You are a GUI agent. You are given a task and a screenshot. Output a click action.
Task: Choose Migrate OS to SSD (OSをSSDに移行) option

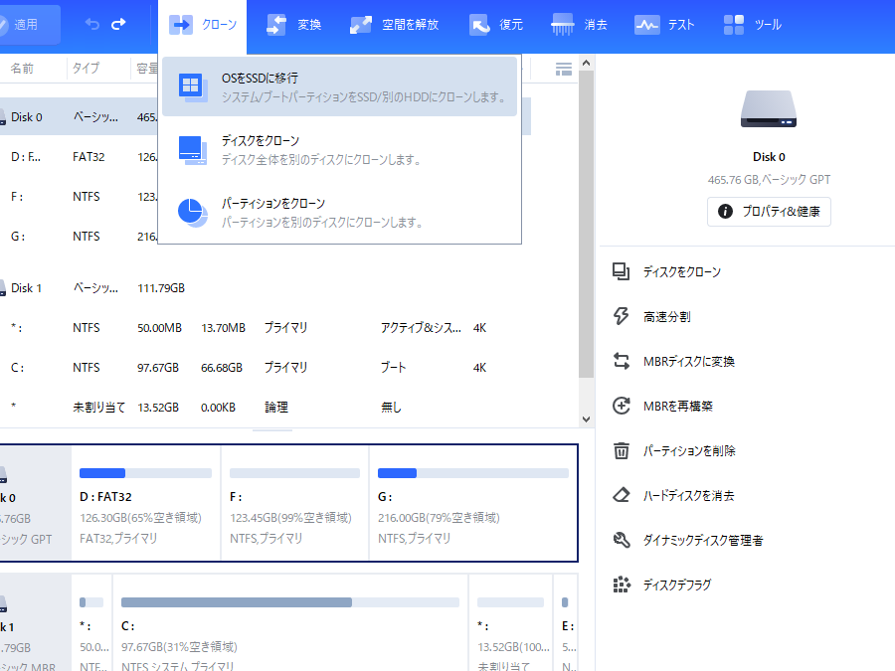coord(339,86)
